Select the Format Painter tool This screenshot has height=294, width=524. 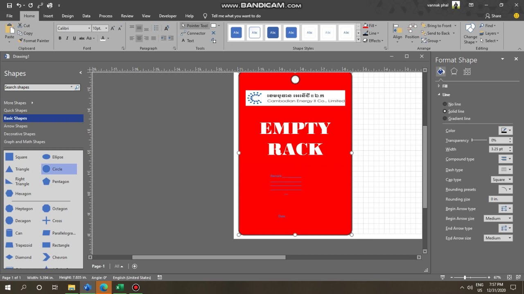[x=34, y=40]
